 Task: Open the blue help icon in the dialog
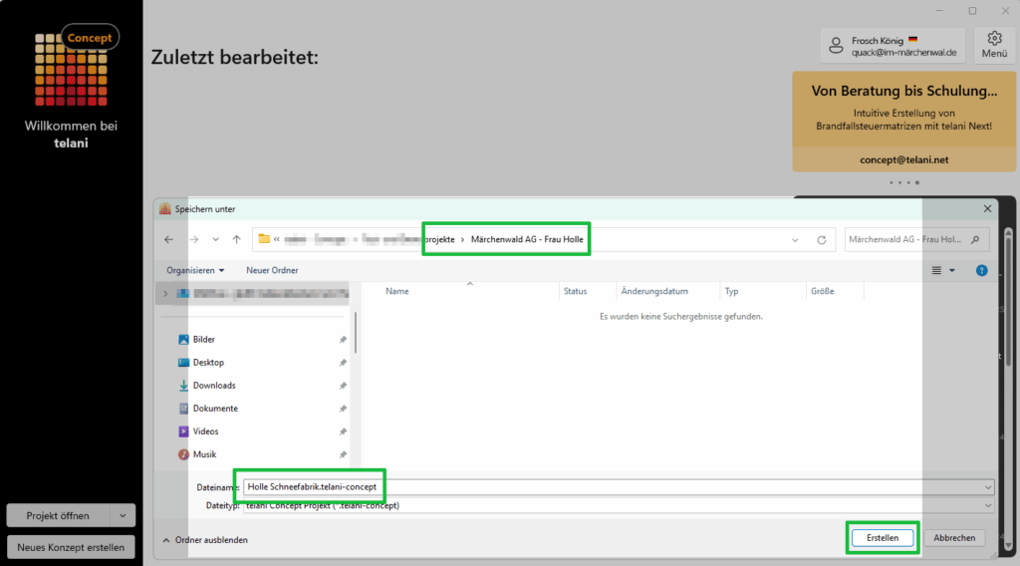tap(981, 270)
